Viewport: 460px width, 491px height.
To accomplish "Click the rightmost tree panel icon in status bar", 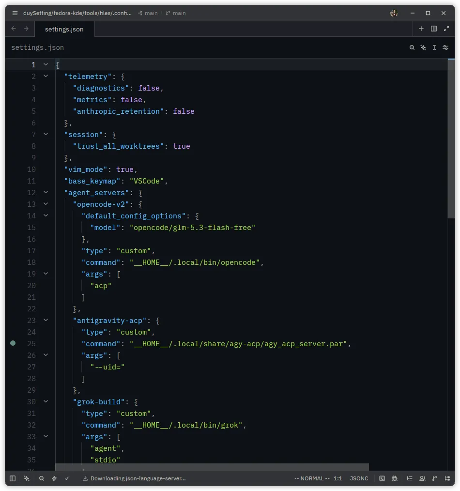I will (447, 478).
